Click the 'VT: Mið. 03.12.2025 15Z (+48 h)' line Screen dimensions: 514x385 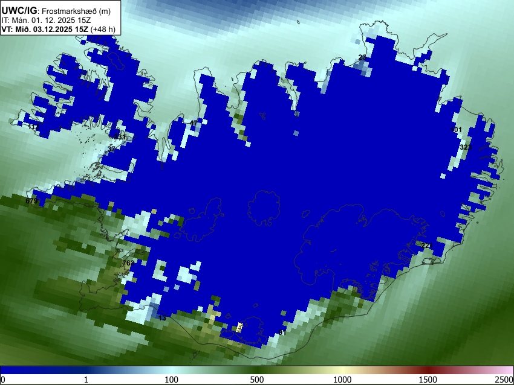(58, 29)
